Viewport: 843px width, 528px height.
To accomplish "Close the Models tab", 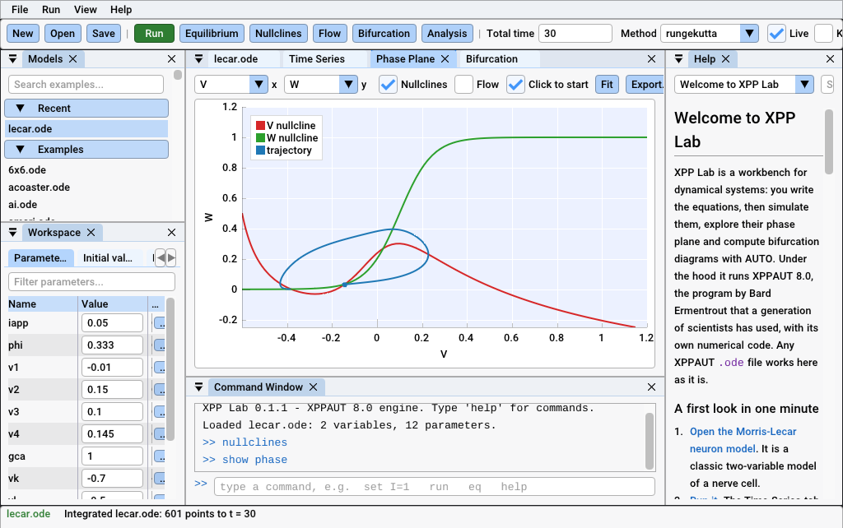I will (x=73, y=59).
